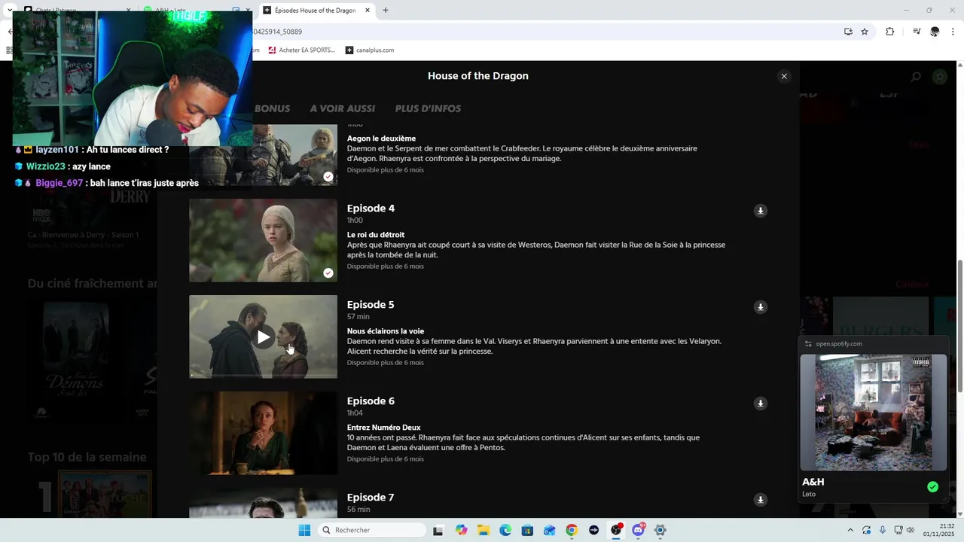Open the OBS Studio taskbar icon
Viewport: 964px width, 542px height.
pos(616,530)
